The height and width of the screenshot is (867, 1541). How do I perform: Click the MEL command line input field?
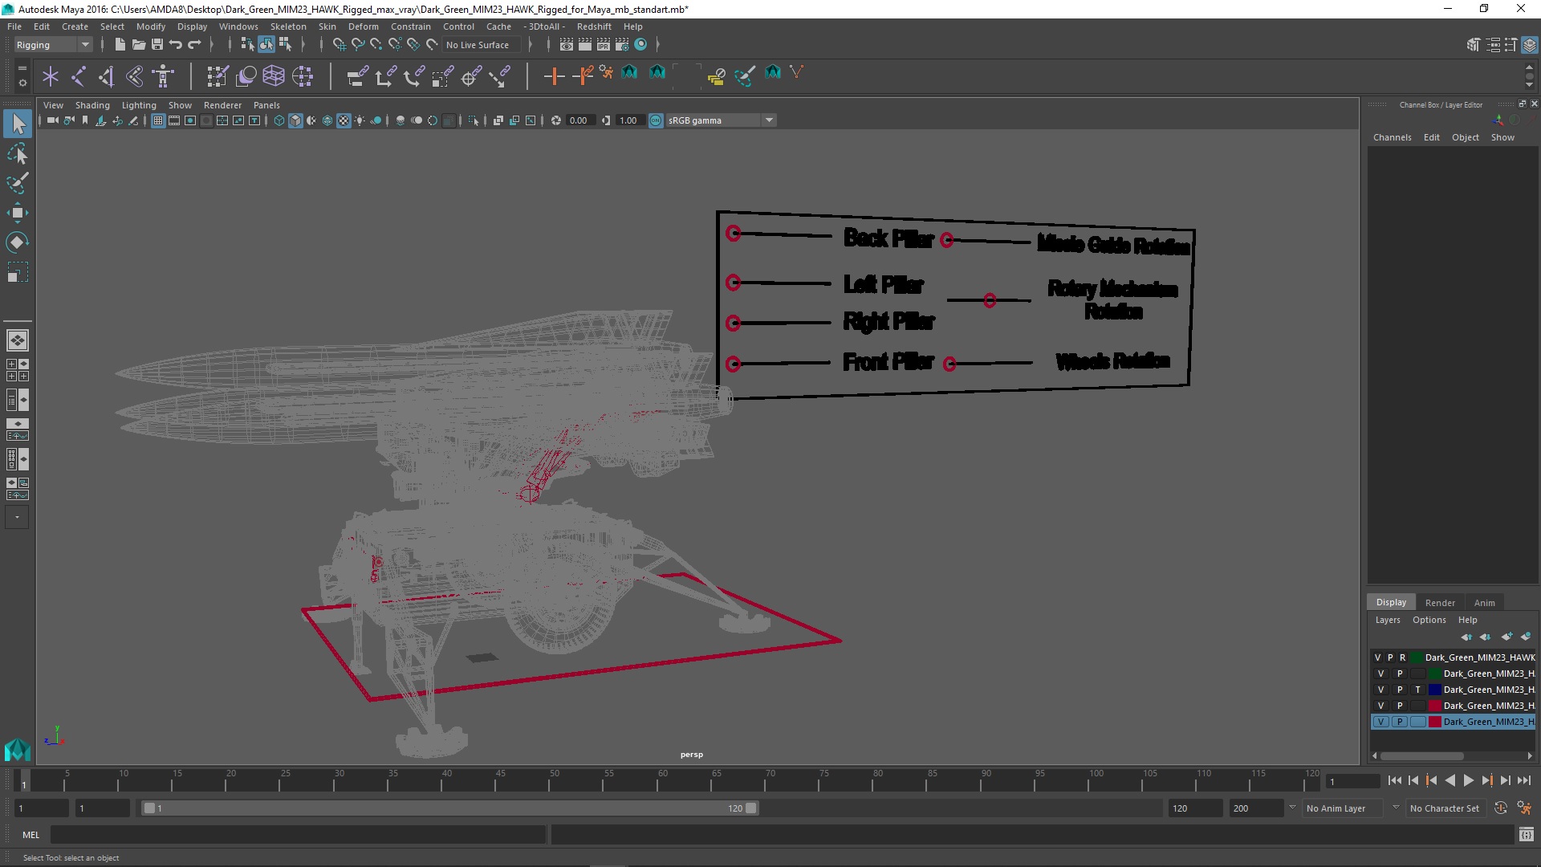point(298,835)
